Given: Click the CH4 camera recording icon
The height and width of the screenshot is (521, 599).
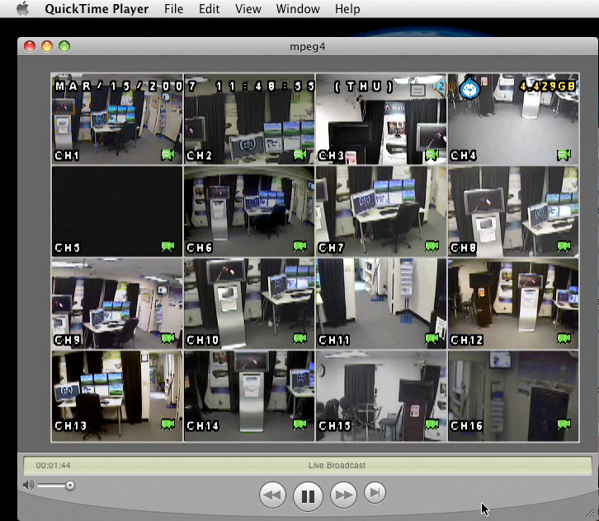Looking at the screenshot, I should [564, 155].
